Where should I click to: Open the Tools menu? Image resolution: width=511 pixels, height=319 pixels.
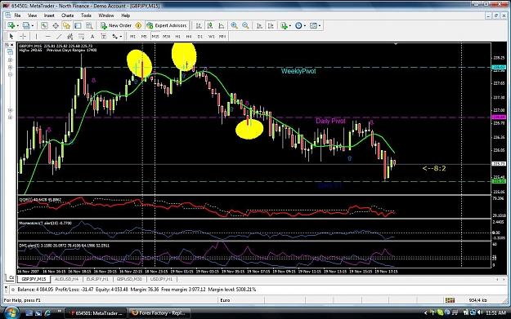click(86, 16)
